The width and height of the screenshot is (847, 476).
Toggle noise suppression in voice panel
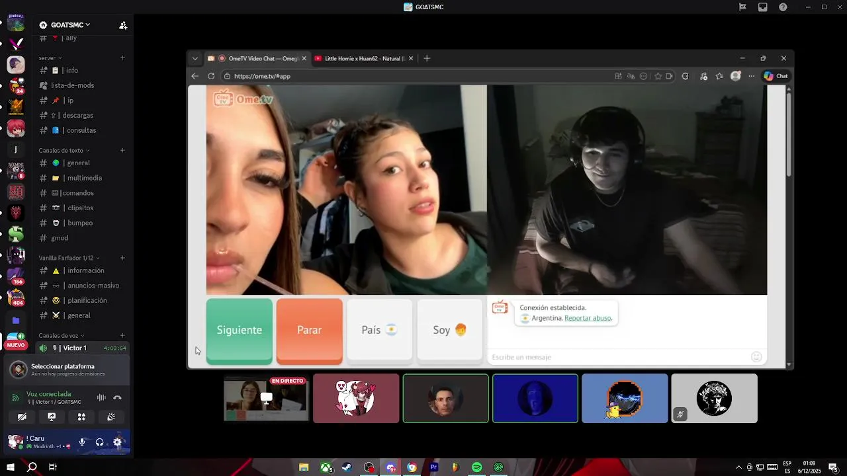pyautogui.click(x=101, y=397)
